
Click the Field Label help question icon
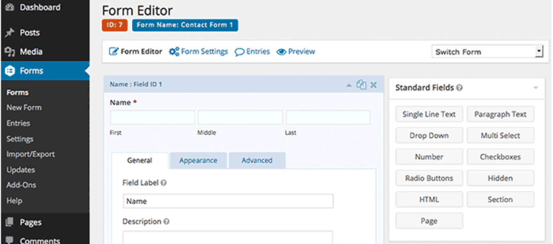click(164, 183)
